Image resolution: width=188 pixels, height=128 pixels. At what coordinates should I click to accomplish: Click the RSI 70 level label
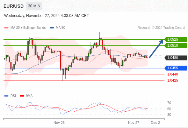169,103
